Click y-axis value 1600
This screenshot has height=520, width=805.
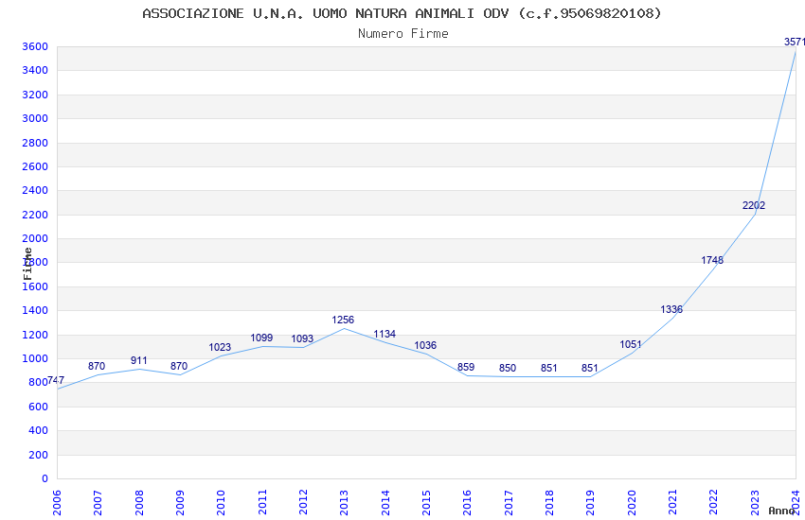click(35, 286)
